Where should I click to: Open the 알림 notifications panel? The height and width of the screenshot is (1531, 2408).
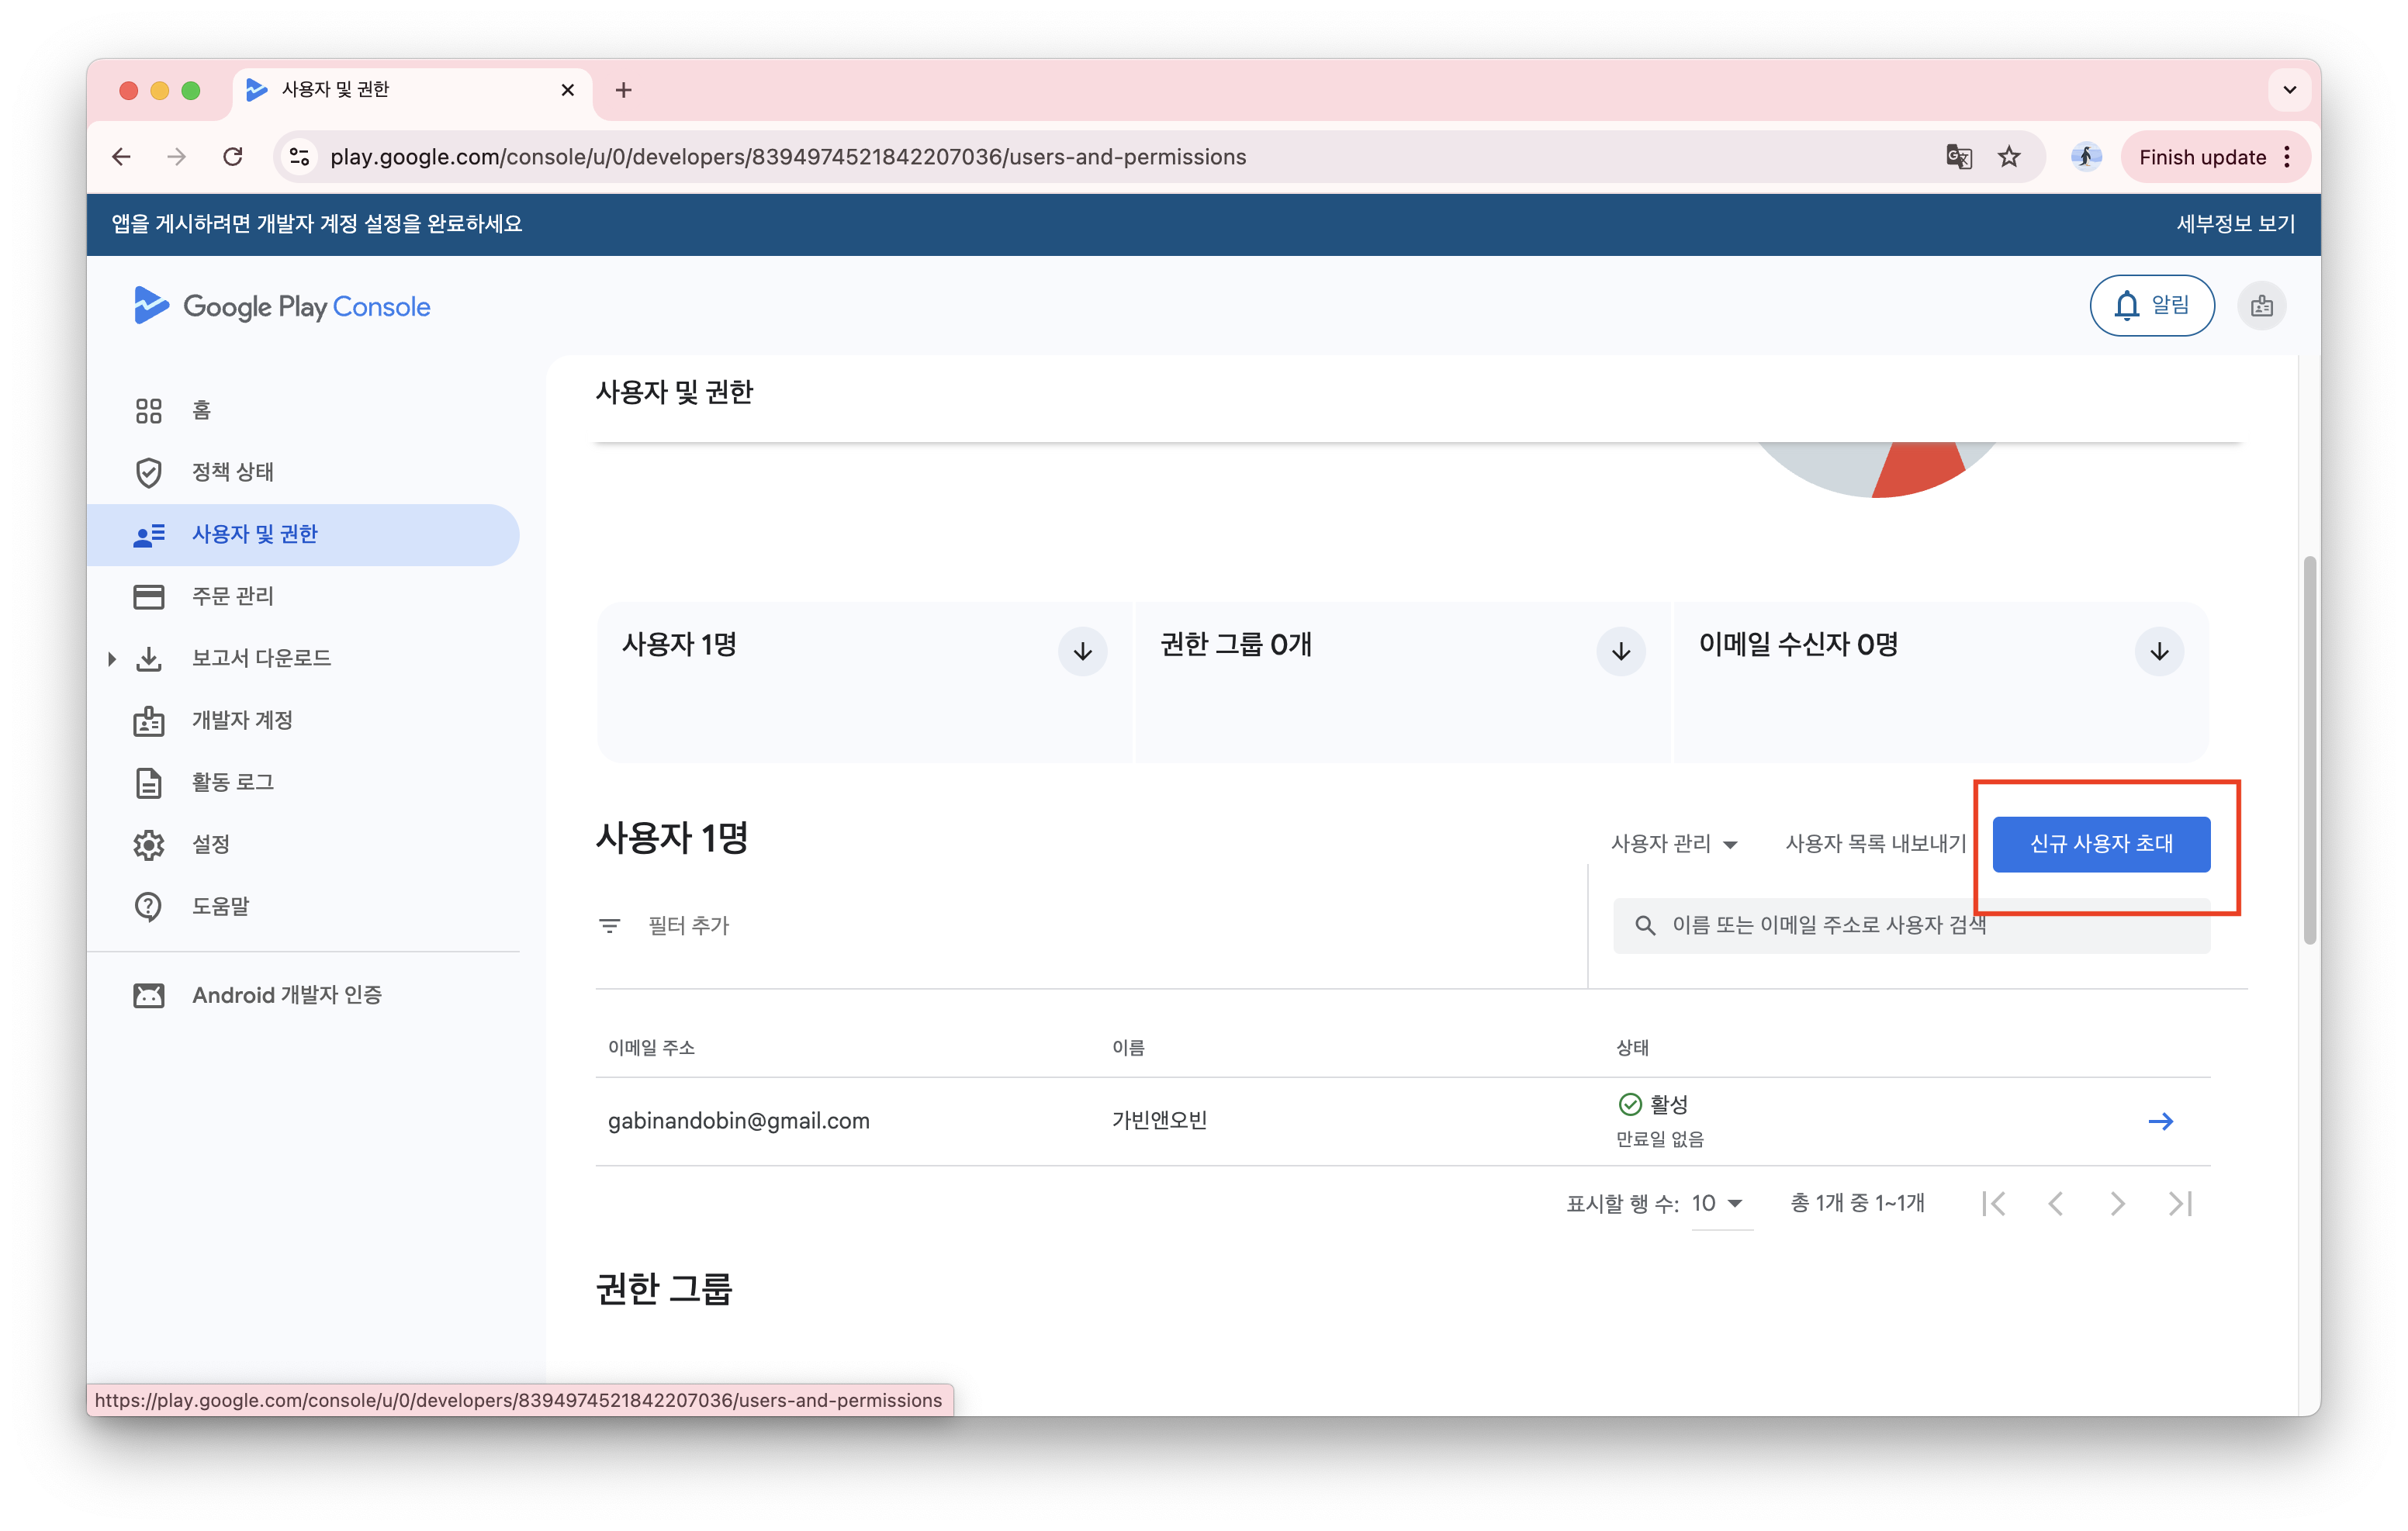(x=2151, y=305)
